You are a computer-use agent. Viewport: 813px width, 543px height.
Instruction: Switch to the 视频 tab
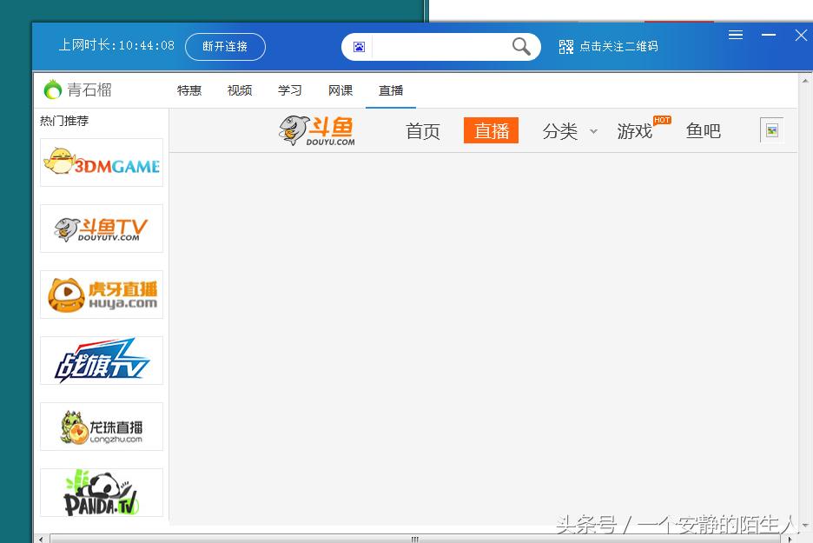239,90
